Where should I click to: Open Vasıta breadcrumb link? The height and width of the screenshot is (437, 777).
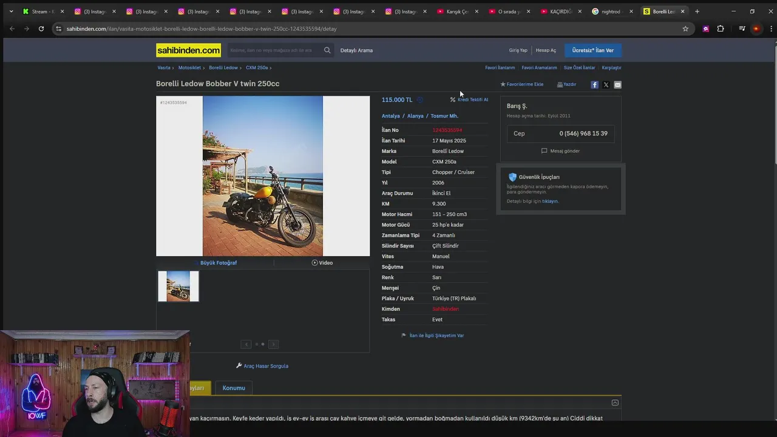164,68
